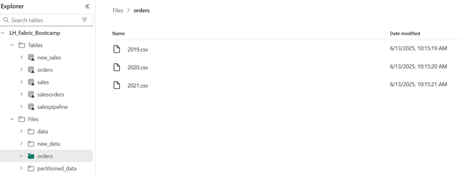Sort by the Name column header

pos(118,34)
